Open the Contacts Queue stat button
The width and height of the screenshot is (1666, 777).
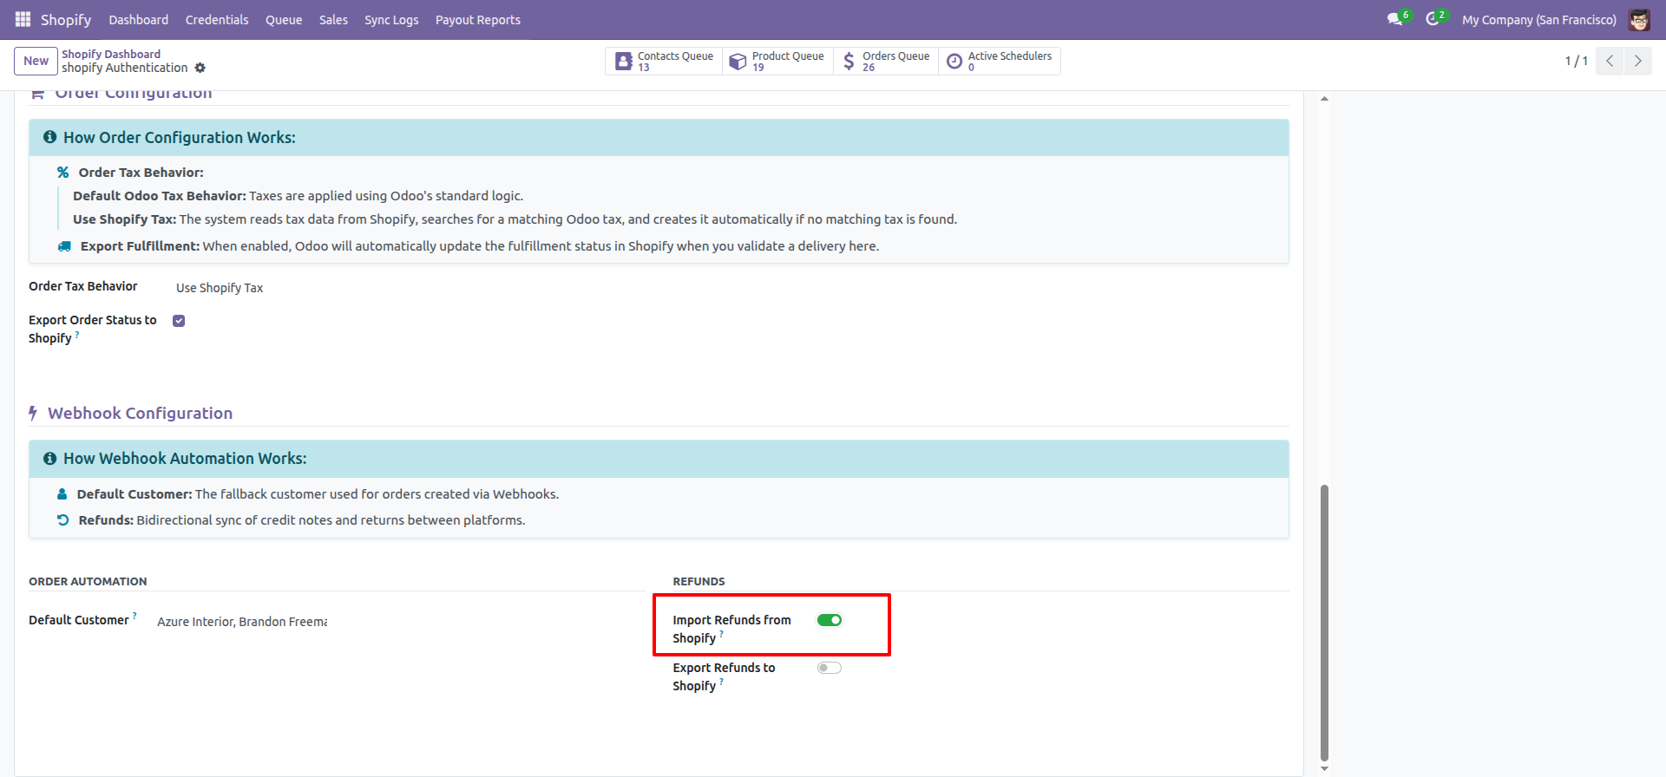pyautogui.click(x=664, y=61)
